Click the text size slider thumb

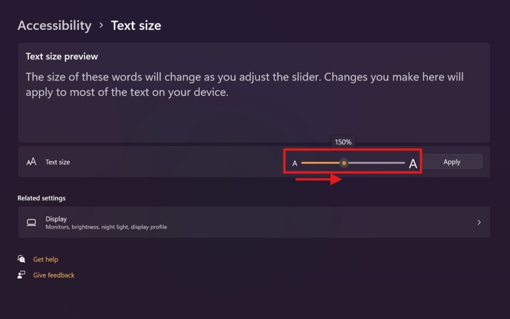pos(344,163)
